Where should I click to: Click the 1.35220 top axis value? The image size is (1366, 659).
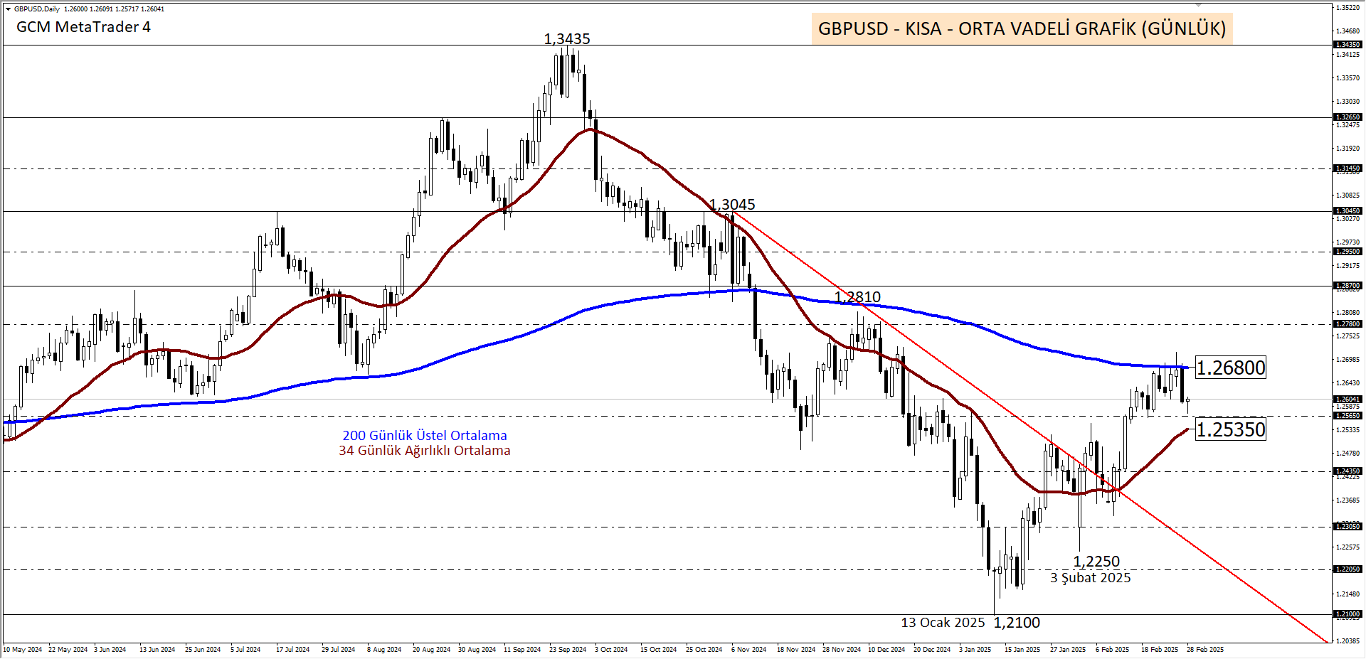tap(1348, 8)
